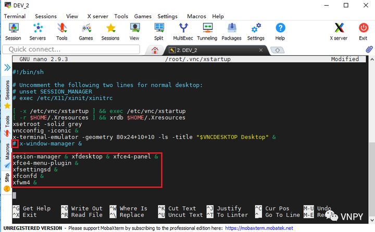Viewport: 375px width, 232px height.
Task: Click the paperclip attachment icon
Action: click(x=369, y=49)
